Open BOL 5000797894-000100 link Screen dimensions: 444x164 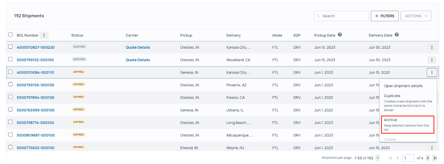(x=36, y=98)
